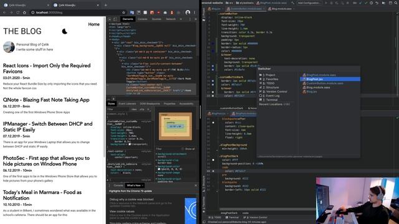Close the DevTools panel
This screenshot has height=224, width=399.
pyautogui.click(x=196, y=19)
